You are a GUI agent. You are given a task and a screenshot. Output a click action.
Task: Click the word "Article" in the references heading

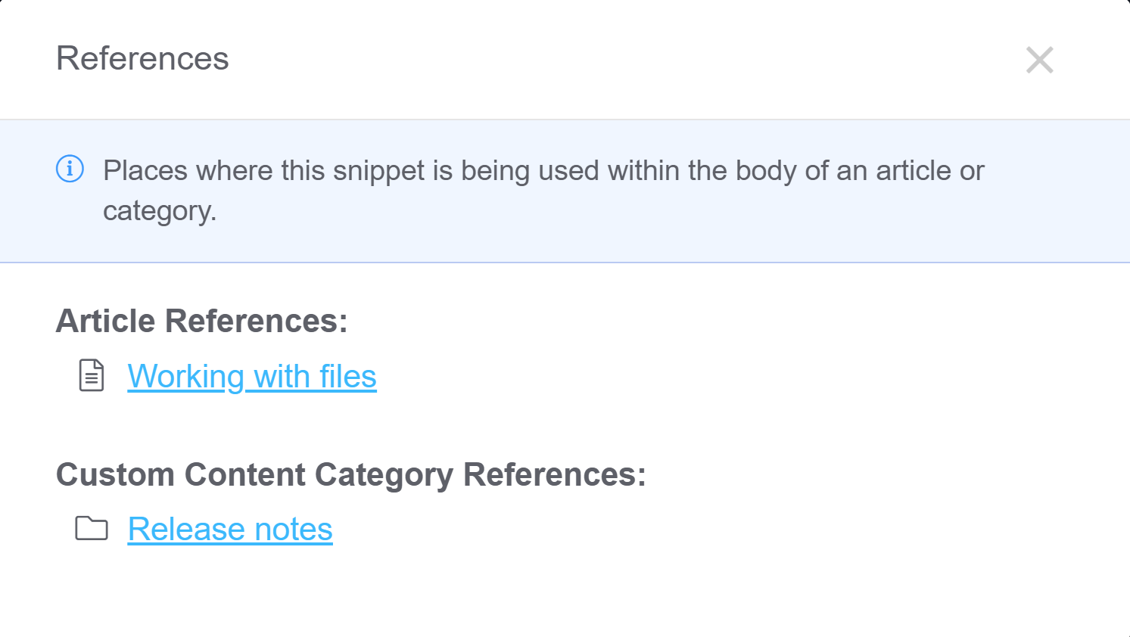coord(105,321)
